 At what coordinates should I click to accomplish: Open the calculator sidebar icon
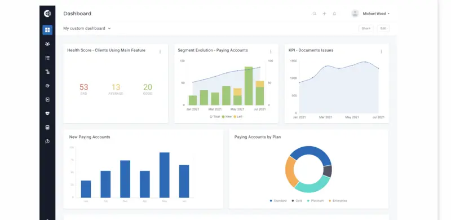(47, 127)
